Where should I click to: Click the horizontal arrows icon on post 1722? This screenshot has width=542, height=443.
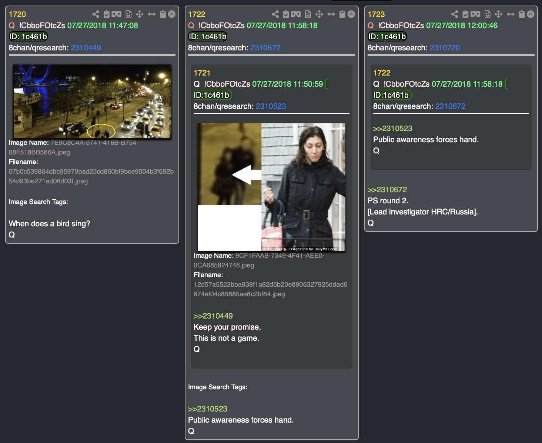click(x=331, y=14)
